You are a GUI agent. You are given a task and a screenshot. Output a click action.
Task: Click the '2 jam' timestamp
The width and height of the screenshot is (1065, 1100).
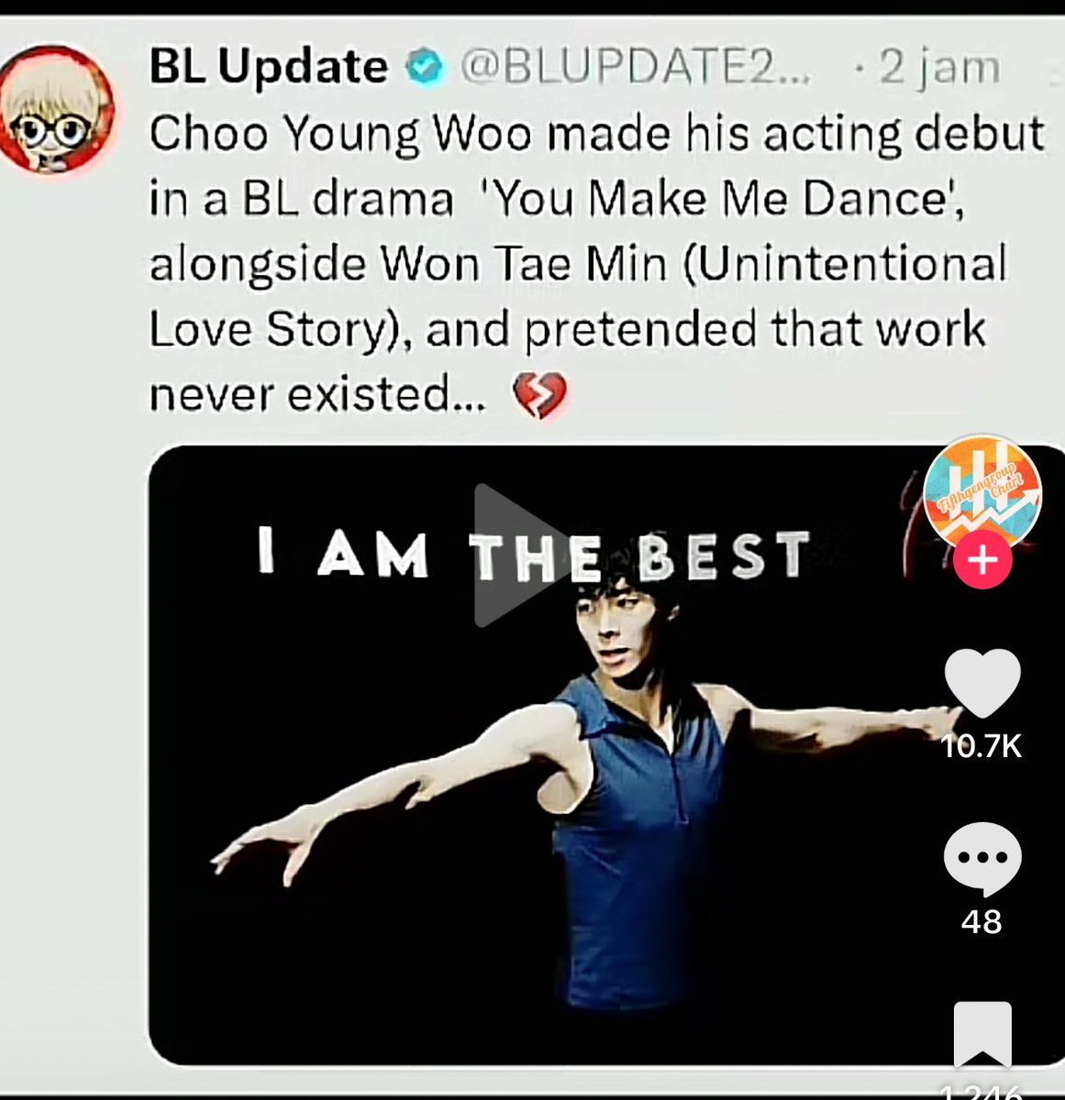click(937, 67)
